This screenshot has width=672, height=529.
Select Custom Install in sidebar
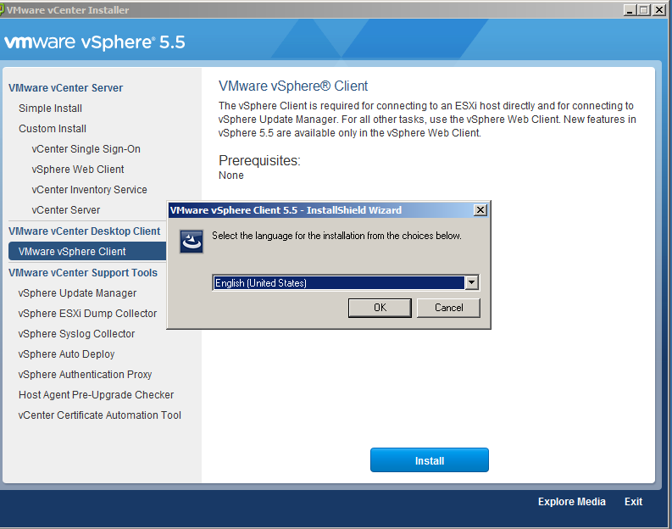point(53,129)
